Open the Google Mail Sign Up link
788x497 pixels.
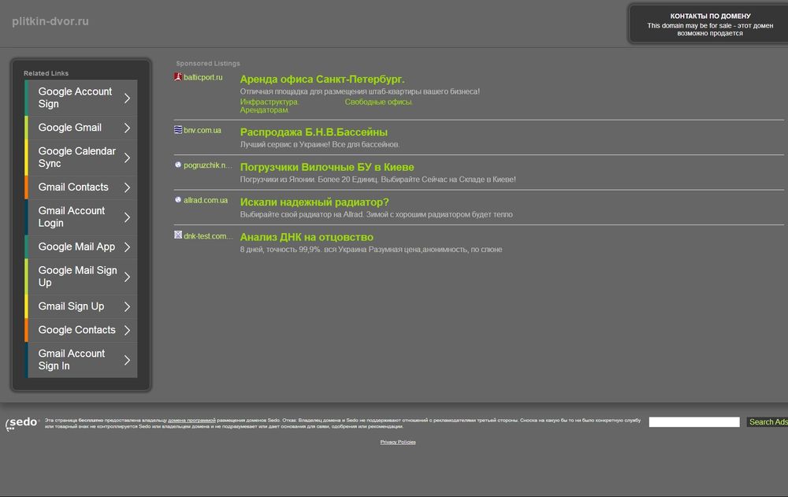(x=81, y=276)
